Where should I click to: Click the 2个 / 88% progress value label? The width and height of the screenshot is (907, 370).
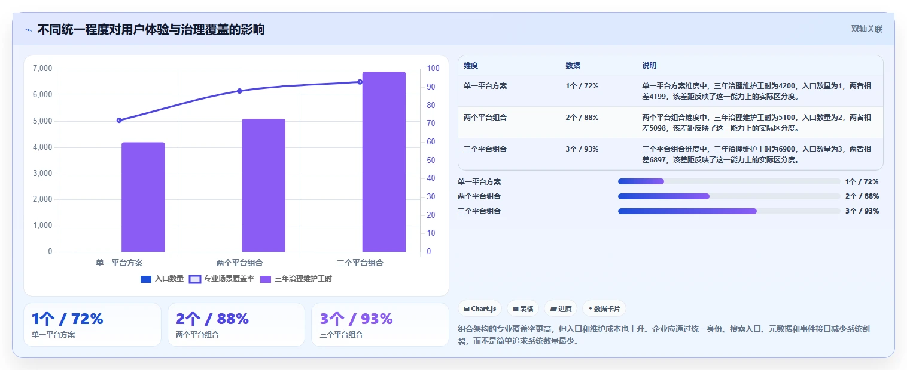pos(862,196)
